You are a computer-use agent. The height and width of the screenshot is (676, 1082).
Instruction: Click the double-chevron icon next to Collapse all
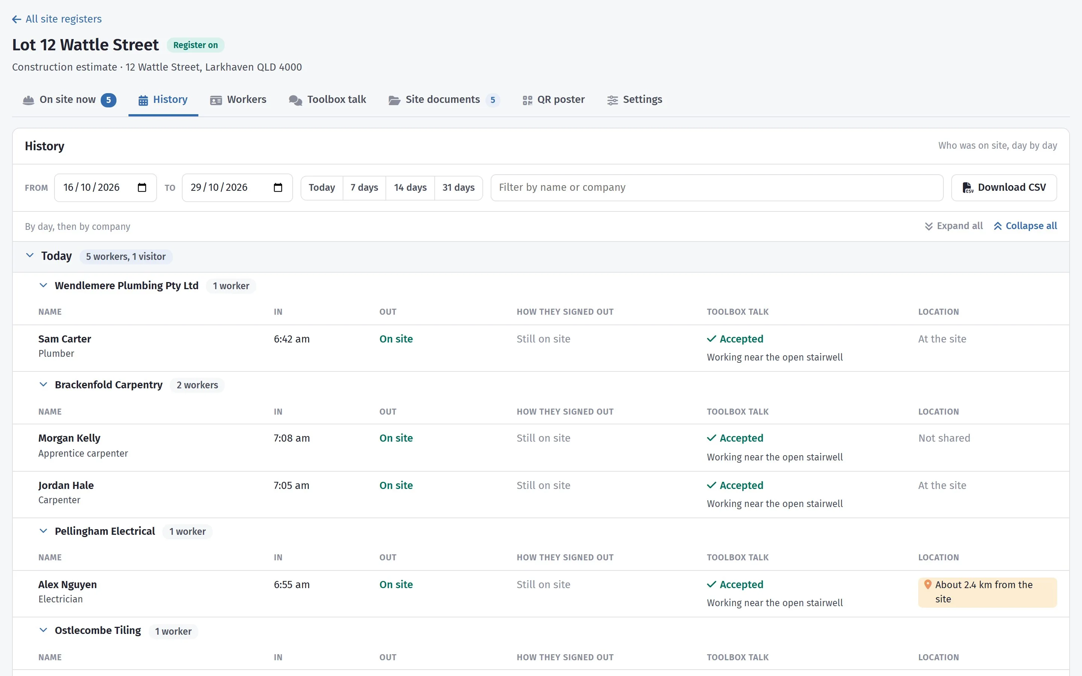click(997, 226)
